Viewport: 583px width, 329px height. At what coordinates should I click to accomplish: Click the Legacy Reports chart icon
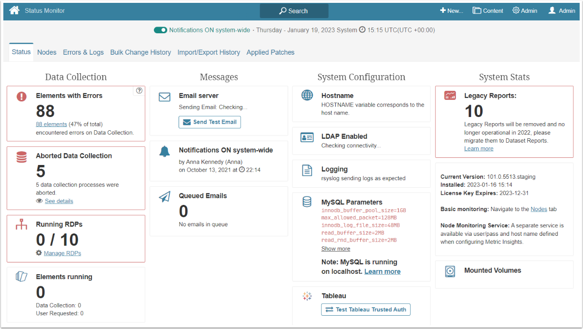coord(450,96)
